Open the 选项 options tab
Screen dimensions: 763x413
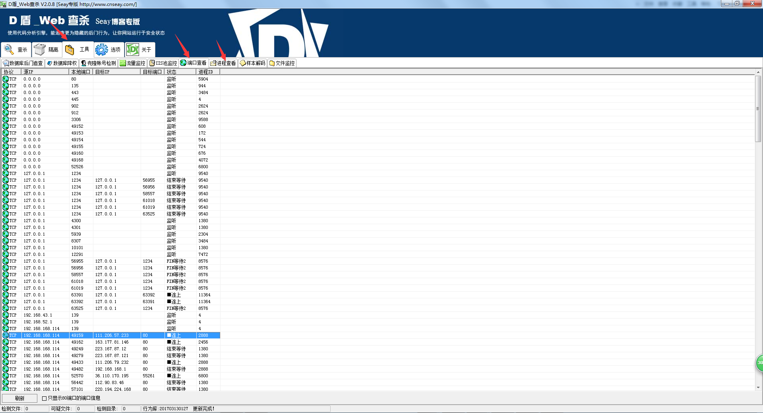pos(109,50)
